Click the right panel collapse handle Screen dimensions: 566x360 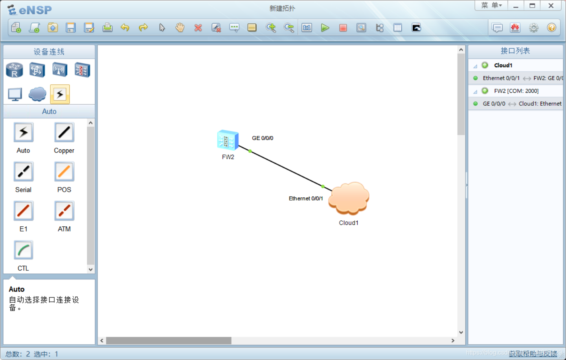[x=467, y=185]
